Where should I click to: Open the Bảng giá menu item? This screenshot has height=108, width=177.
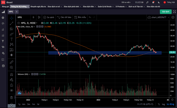[x=5, y=6]
